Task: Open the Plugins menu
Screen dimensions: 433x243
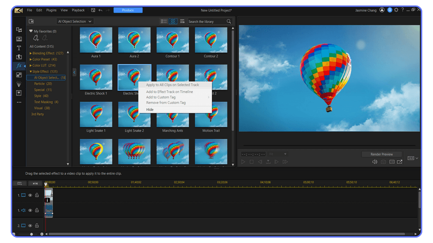Action: tap(51, 10)
